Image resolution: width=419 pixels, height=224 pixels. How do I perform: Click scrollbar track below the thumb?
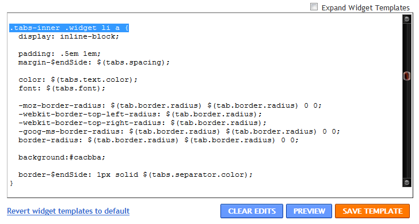coord(407,130)
